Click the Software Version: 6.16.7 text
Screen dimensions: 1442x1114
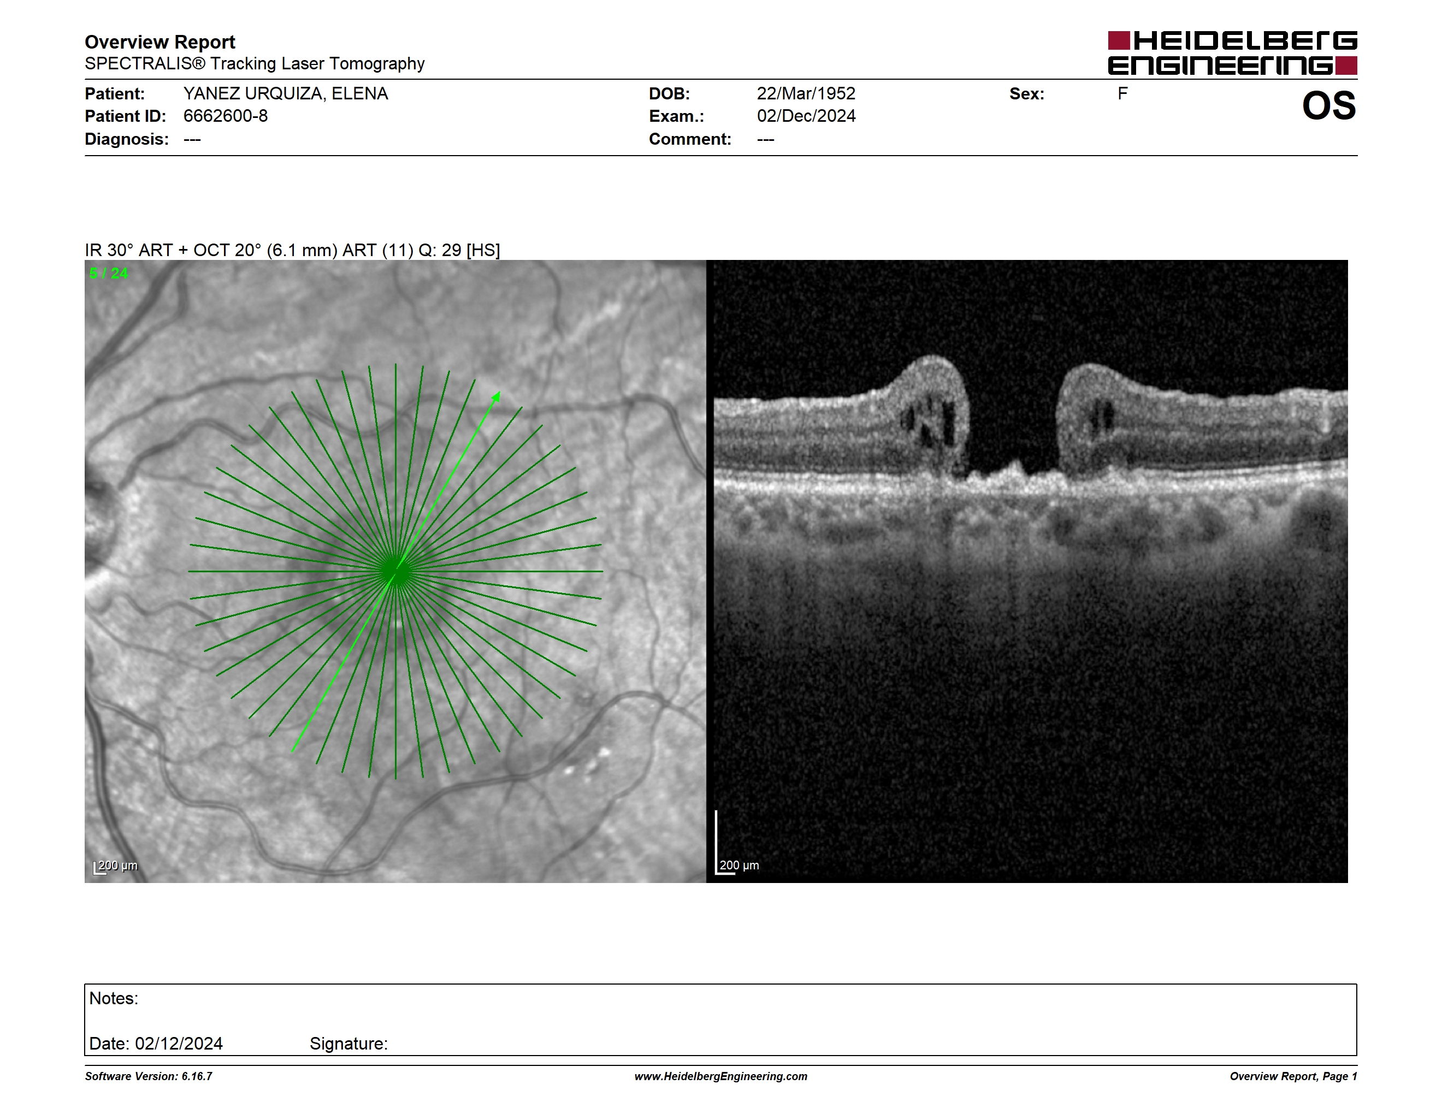coord(148,1076)
